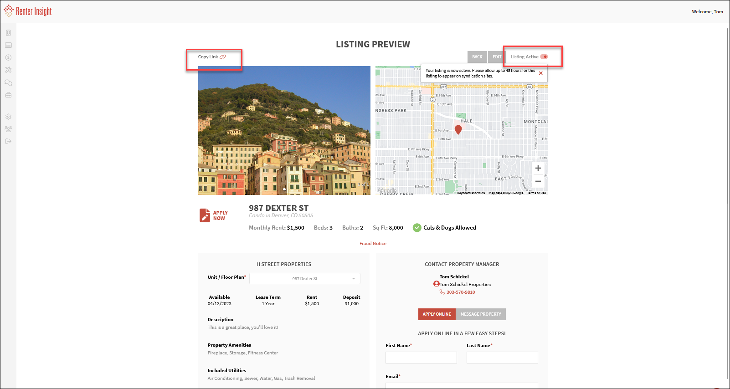Click the available date 04/13/2023
Image resolution: width=730 pixels, height=389 pixels.
pyautogui.click(x=220, y=304)
